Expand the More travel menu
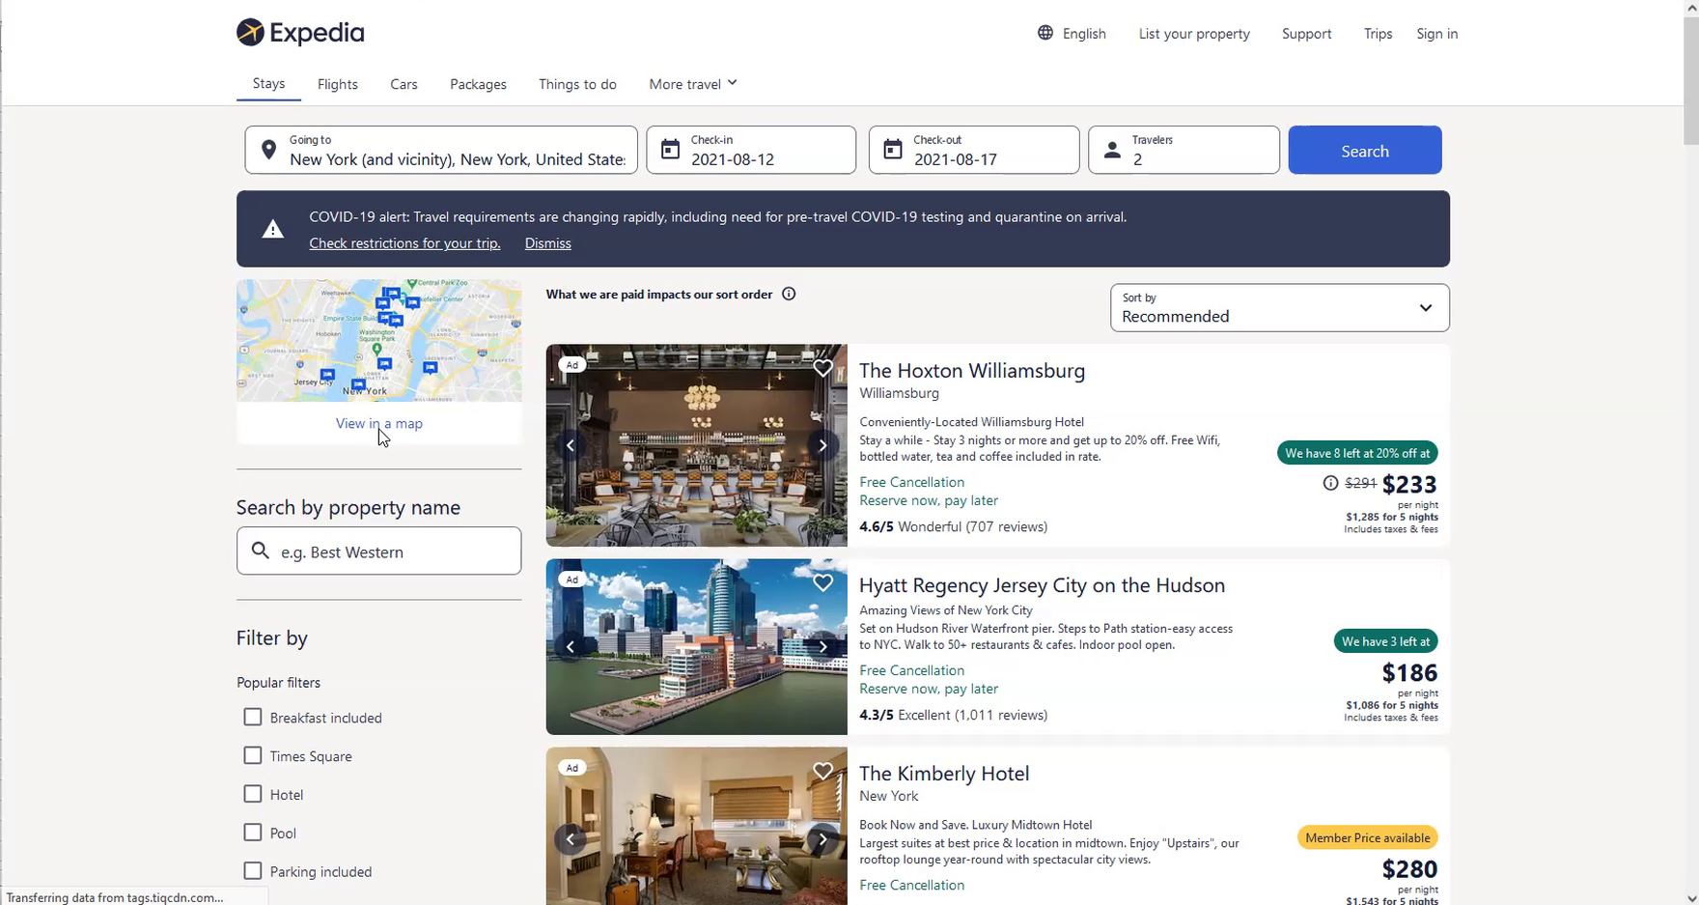This screenshot has width=1699, height=905. pyautogui.click(x=692, y=84)
